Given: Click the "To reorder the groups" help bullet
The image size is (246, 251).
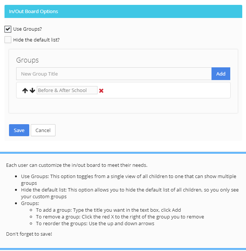Looking at the screenshot, I should point(95,224).
